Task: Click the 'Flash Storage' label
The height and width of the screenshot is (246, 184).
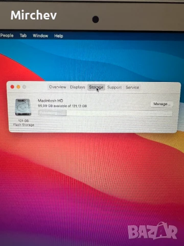Action: tap(24, 125)
